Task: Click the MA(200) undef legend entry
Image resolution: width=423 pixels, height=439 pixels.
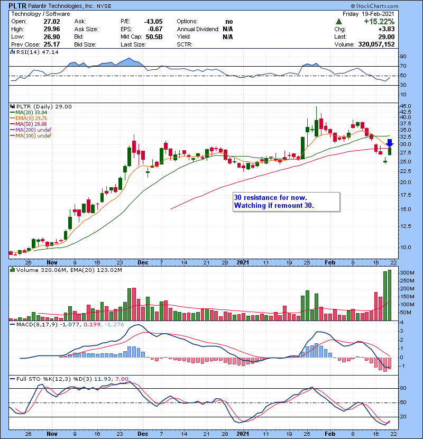Action: click(33, 130)
